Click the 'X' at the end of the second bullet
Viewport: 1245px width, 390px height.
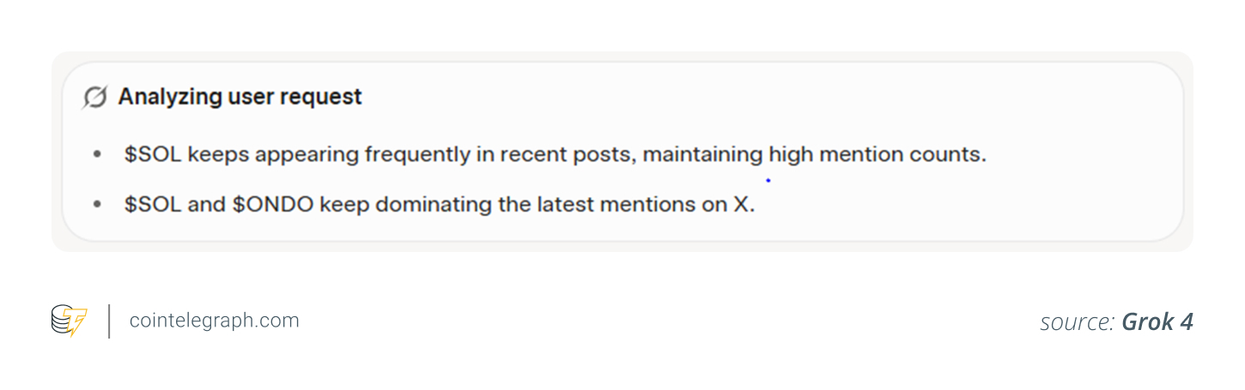pos(743,205)
